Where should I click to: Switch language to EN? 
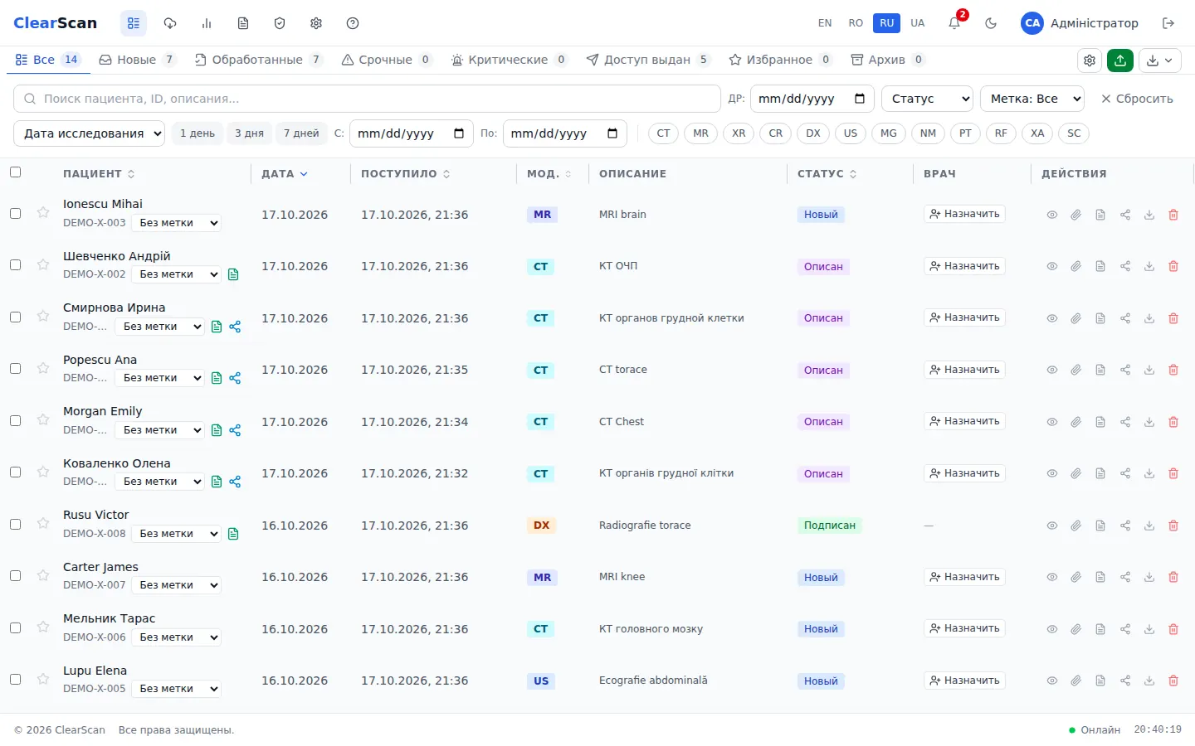(825, 23)
